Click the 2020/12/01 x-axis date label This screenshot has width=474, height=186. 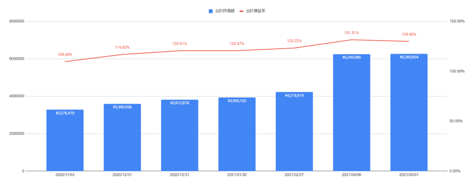pos(122,175)
